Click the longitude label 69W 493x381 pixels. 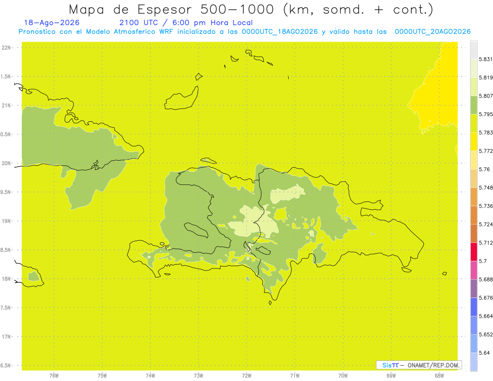coord(391,376)
